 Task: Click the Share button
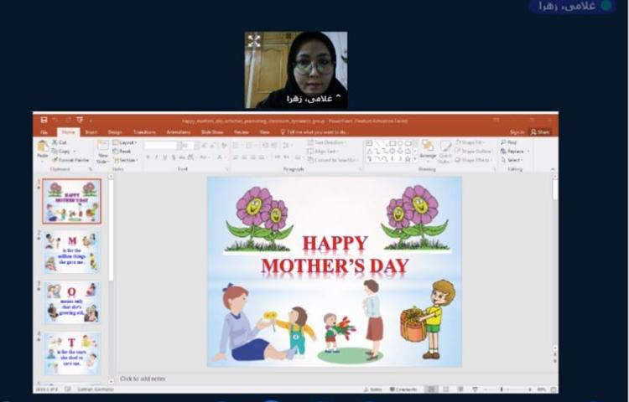540,131
